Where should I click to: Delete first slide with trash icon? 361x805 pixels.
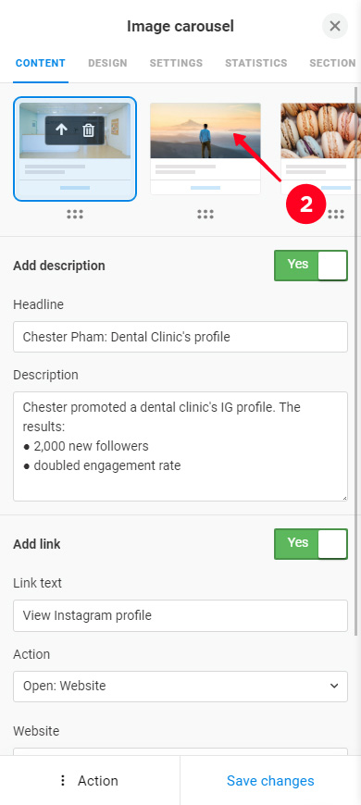coord(88,130)
